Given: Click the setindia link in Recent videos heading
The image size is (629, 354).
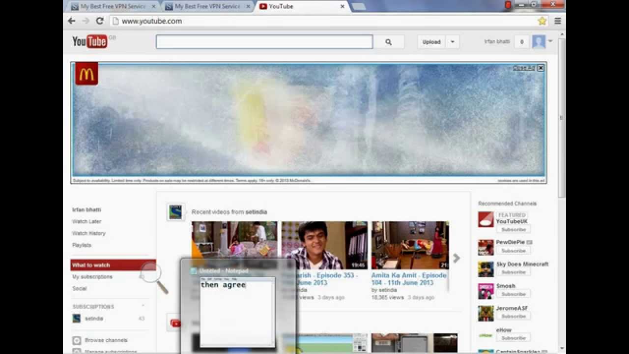Looking at the screenshot, I should tap(257, 212).
